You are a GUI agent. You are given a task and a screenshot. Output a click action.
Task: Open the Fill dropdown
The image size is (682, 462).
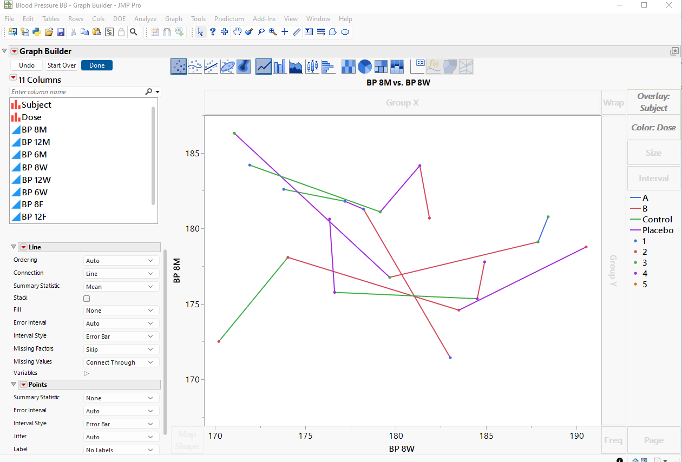121,311
